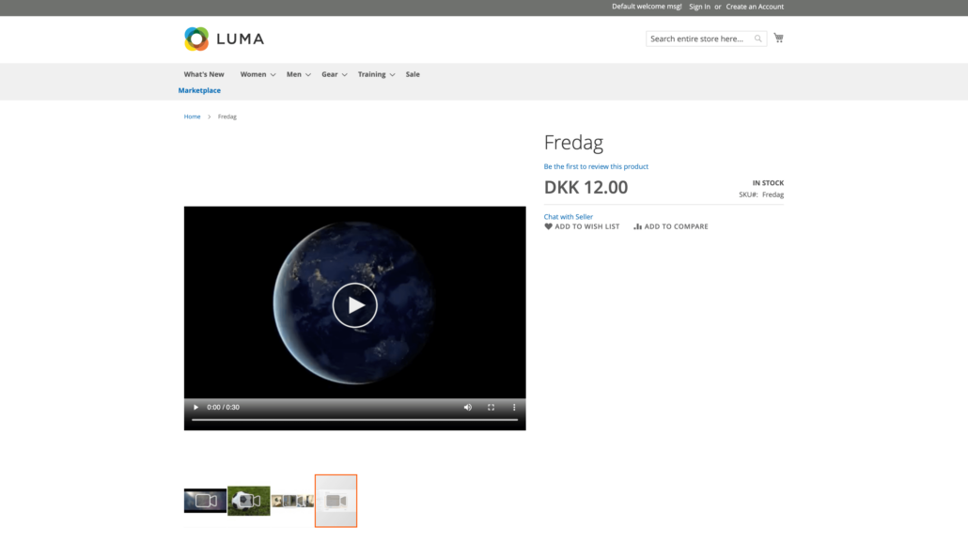This screenshot has height=543, width=968.
Task: Click the SKU# Fredag value
Action: [x=773, y=194]
